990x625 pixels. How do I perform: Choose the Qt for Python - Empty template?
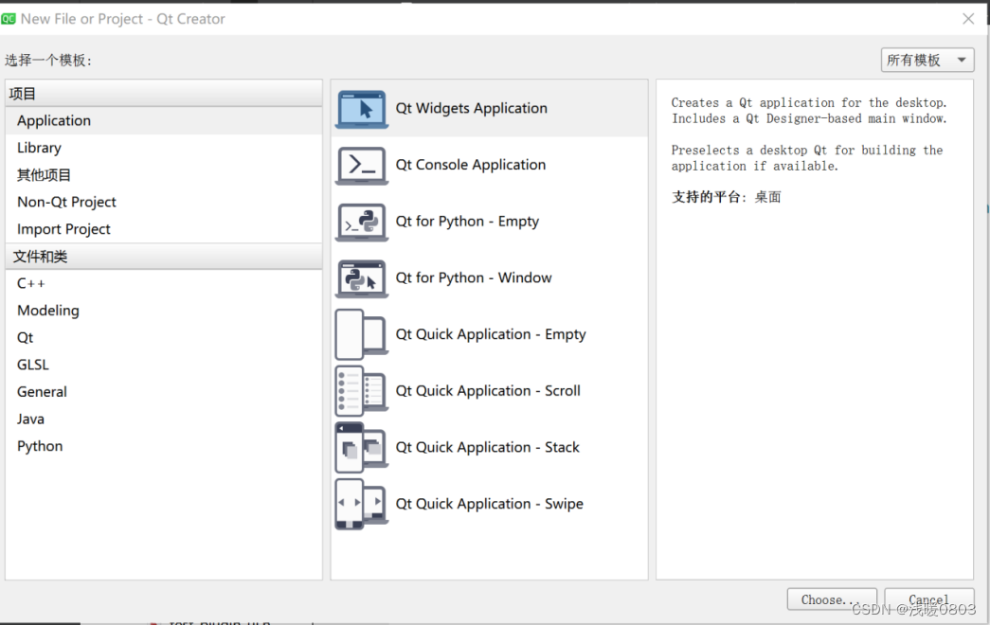pos(468,222)
